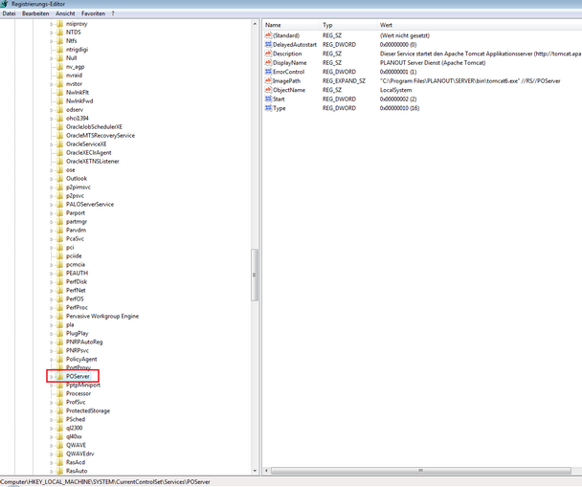Expand the RasAcd tree node
Image resolution: width=582 pixels, height=487 pixels.
click(x=52, y=462)
